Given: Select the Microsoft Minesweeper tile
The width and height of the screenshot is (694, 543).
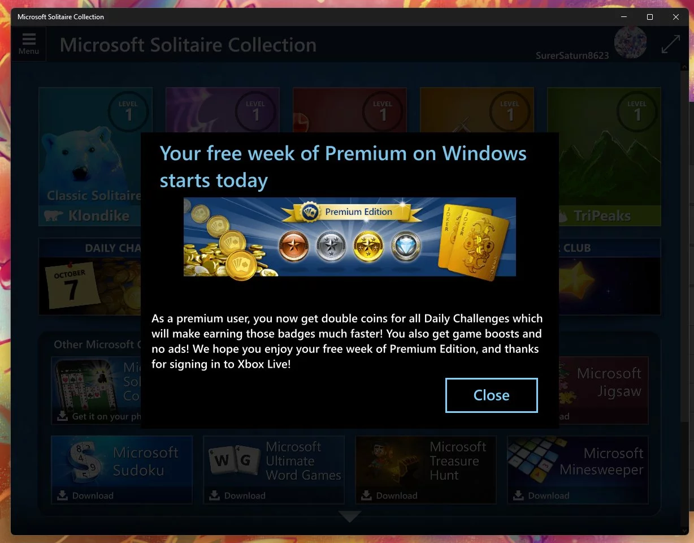Looking at the screenshot, I should coord(578,469).
